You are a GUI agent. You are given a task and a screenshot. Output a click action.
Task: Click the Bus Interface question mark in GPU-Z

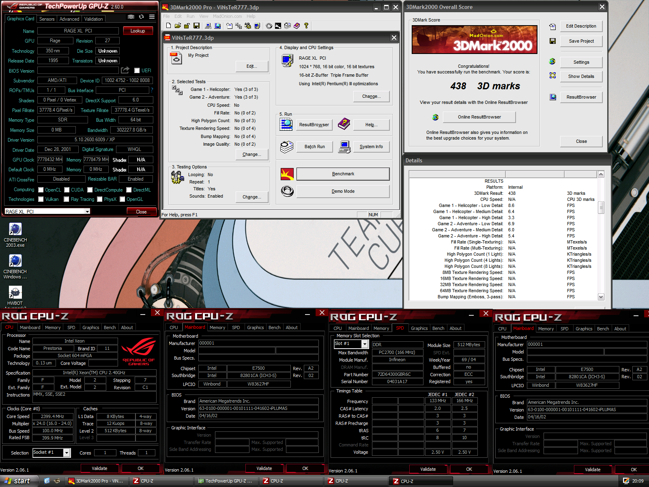tap(152, 90)
